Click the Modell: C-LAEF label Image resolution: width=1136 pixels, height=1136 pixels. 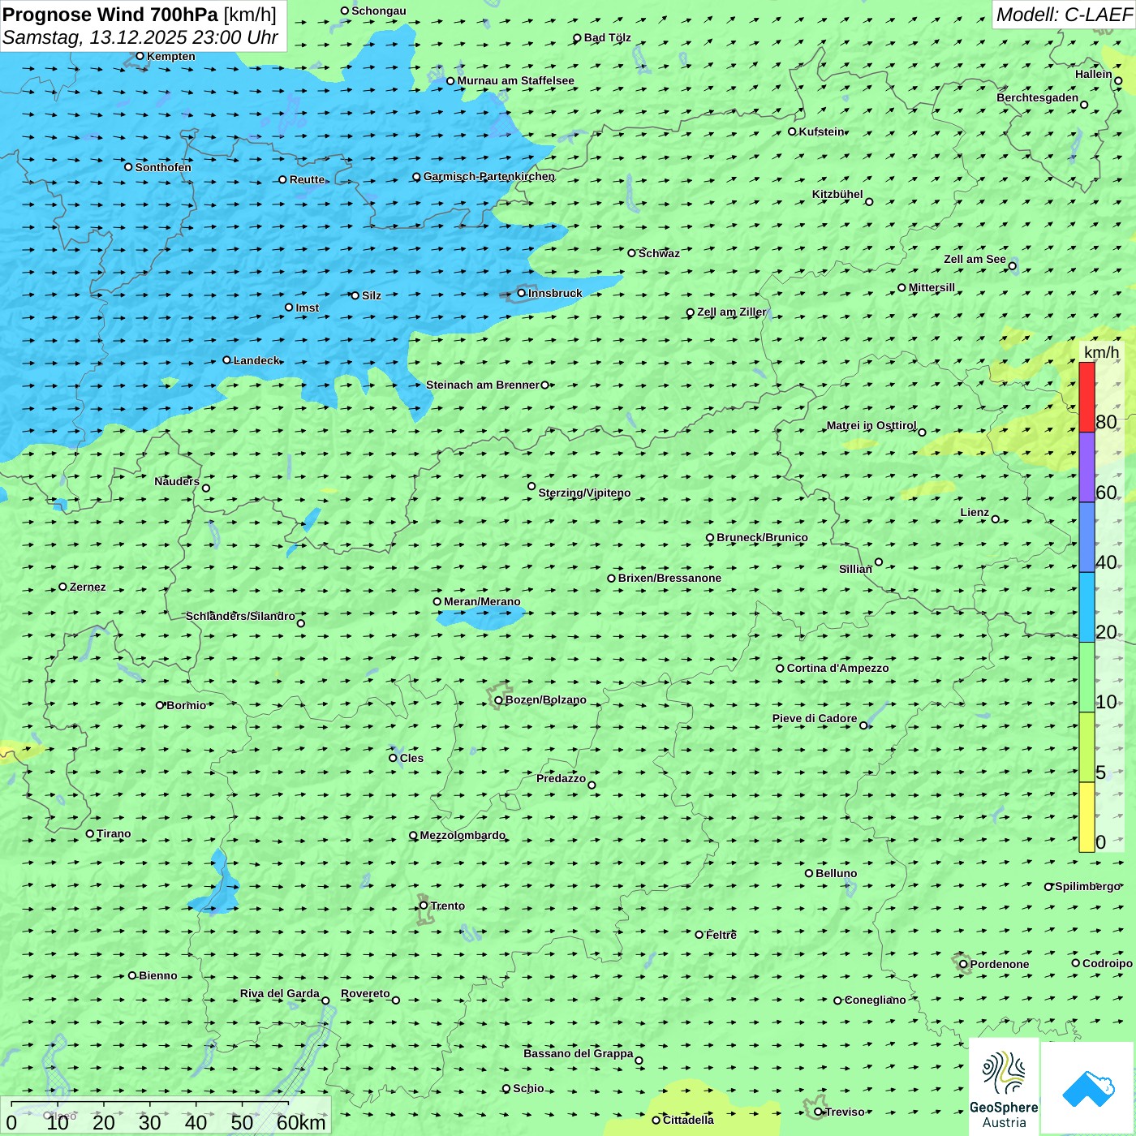tap(1063, 15)
